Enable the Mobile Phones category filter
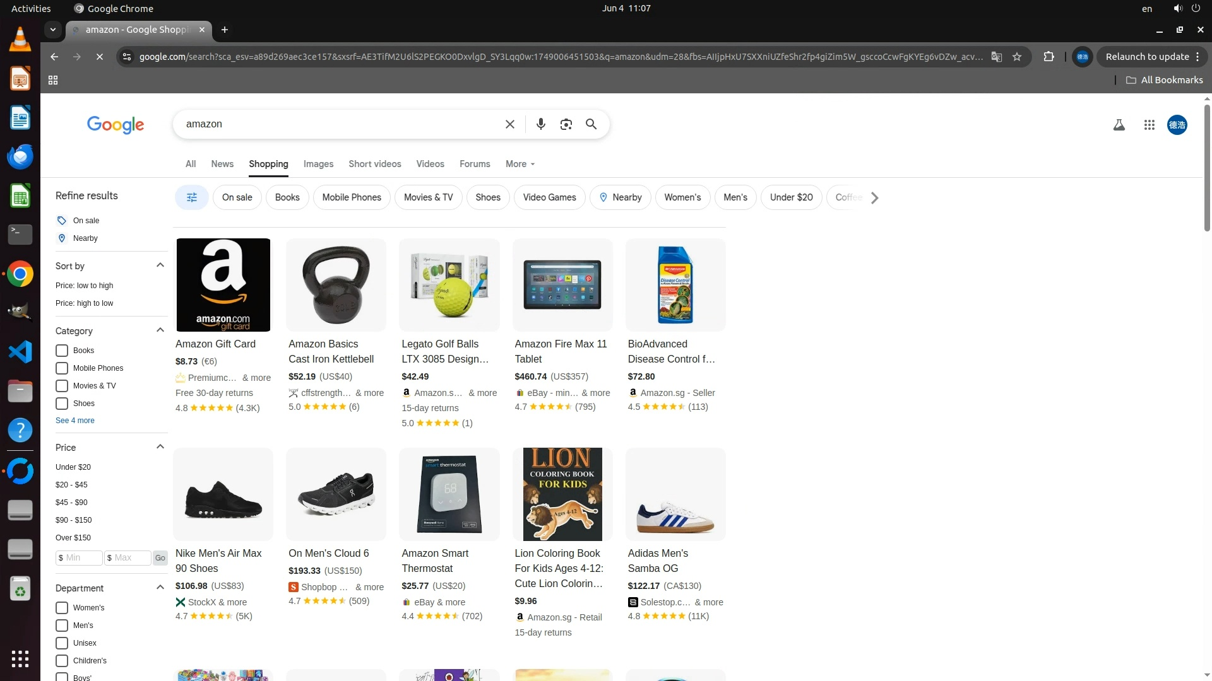The image size is (1212, 681). pos(62,368)
